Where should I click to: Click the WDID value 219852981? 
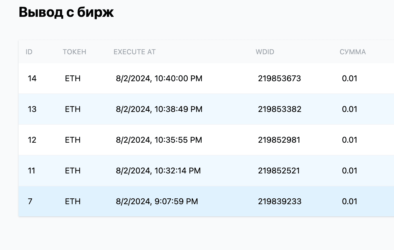(x=279, y=140)
